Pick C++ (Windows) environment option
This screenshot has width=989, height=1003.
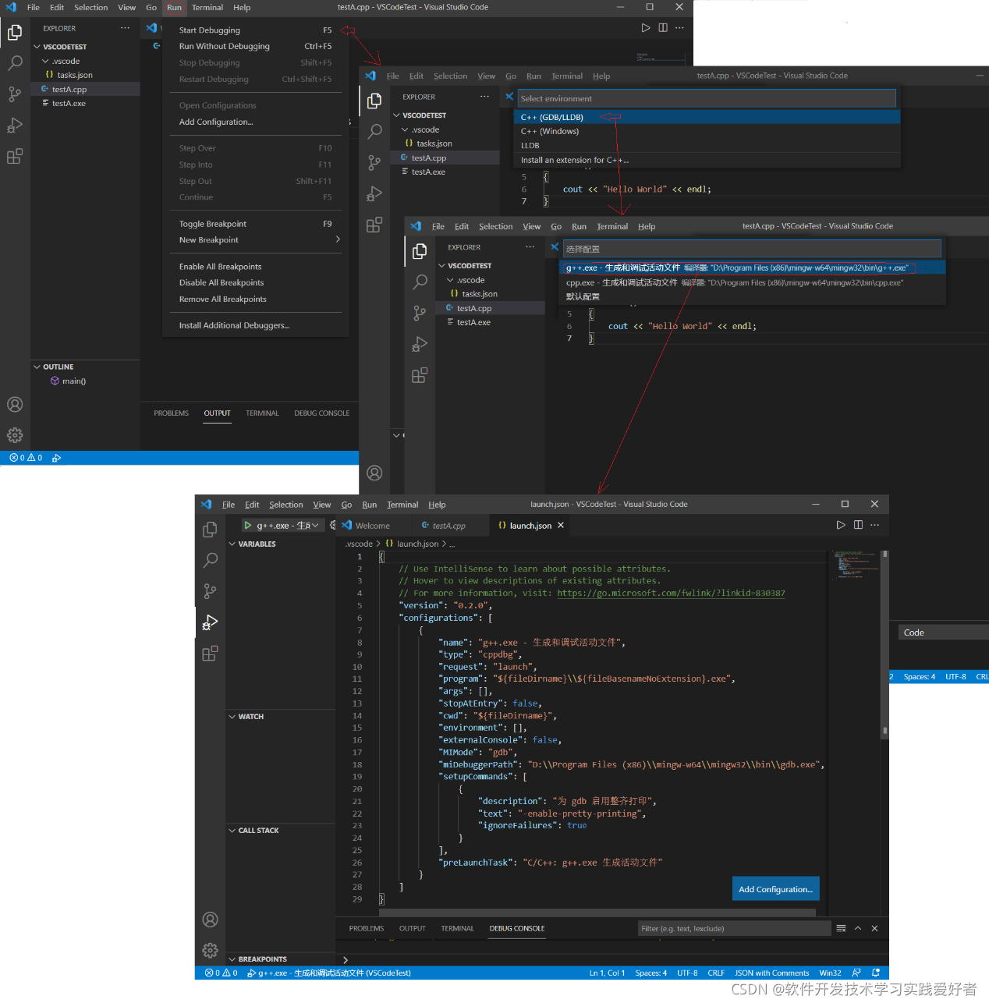707,131
